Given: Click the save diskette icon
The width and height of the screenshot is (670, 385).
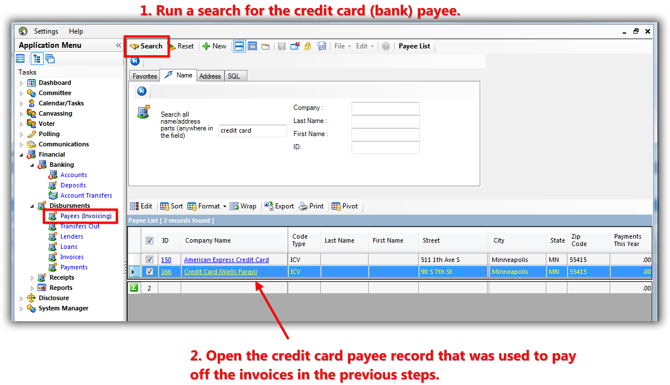Looking at the screenshot, I should 281,46.
